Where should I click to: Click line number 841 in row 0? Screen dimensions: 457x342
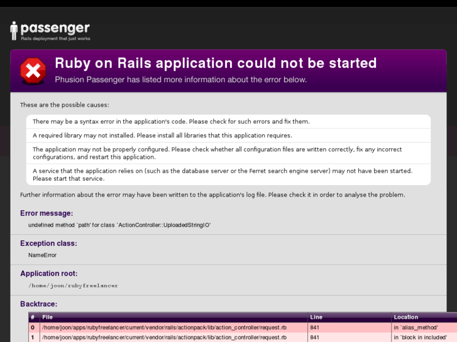pos(315,328)
